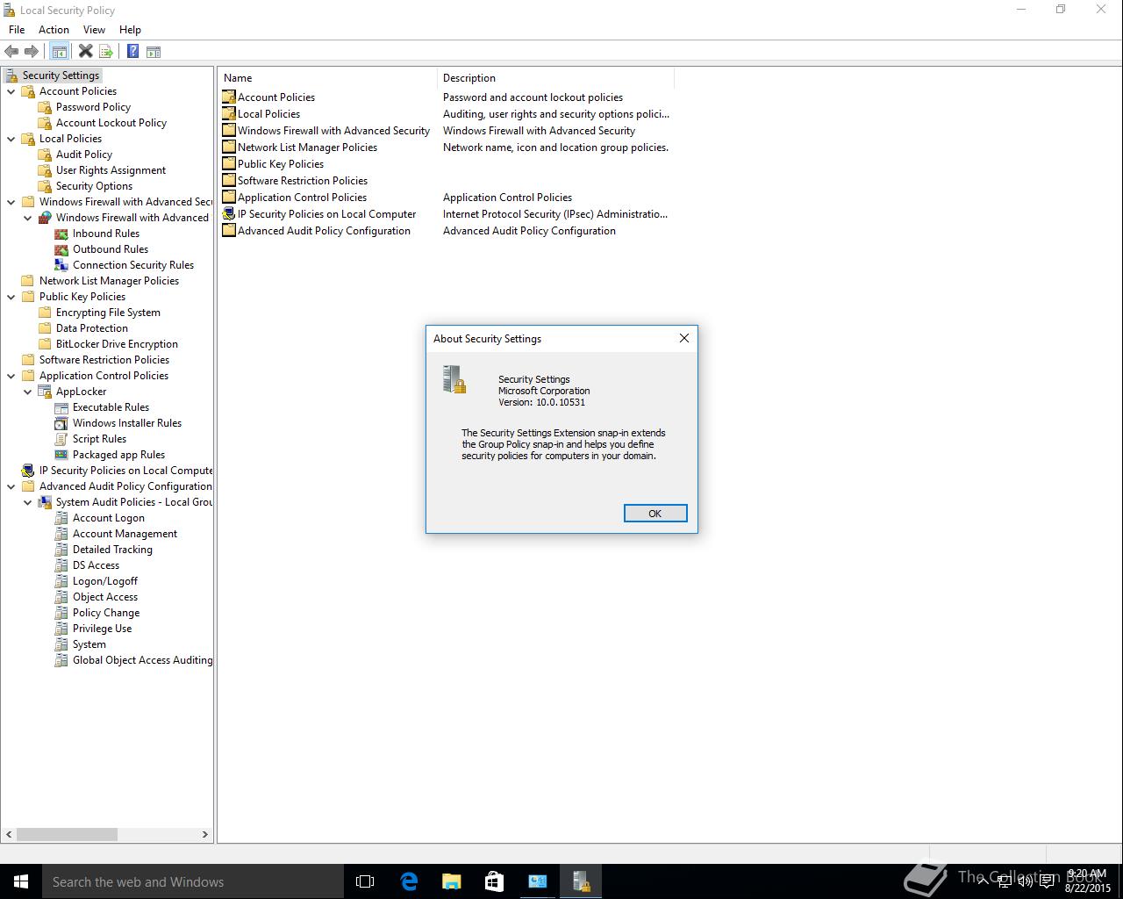Click the Name column header

[327, 78]
